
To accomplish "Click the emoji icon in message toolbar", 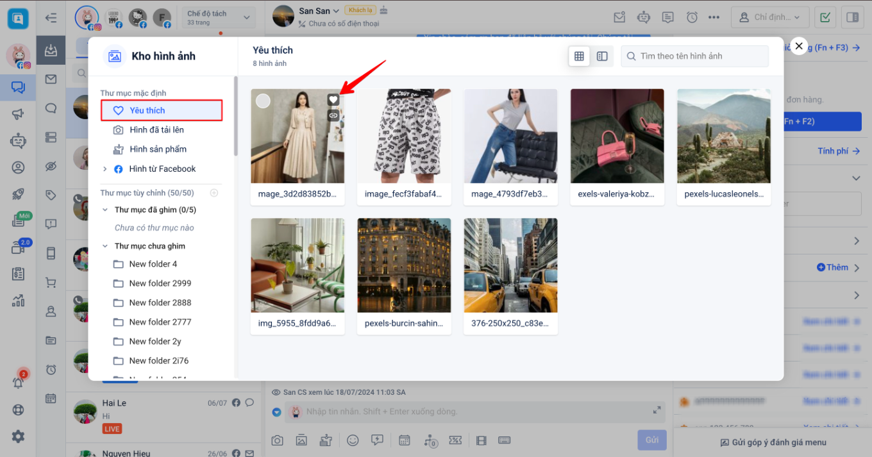I will click(353, 440).
